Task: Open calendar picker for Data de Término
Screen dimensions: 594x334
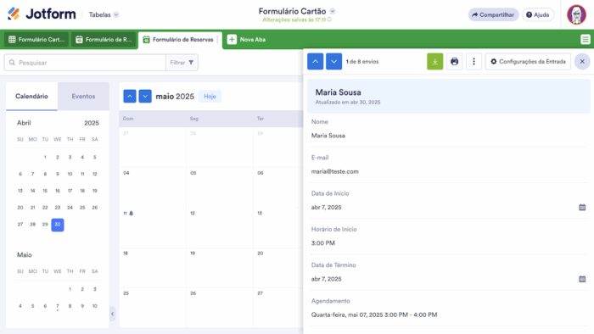Action: point(582,279)
